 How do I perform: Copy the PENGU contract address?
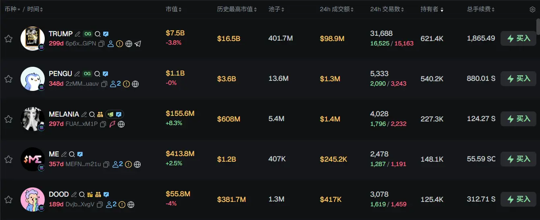(104, 84)
